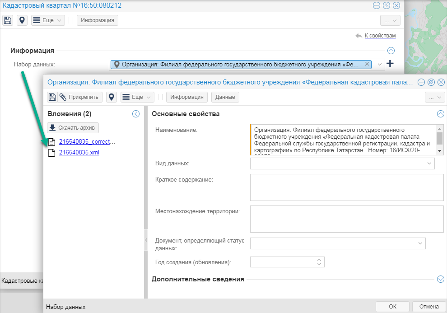Switch to the Данные tab
This screenshot has width=447, height=313.
pyautogui.click(x=225, y=97)
